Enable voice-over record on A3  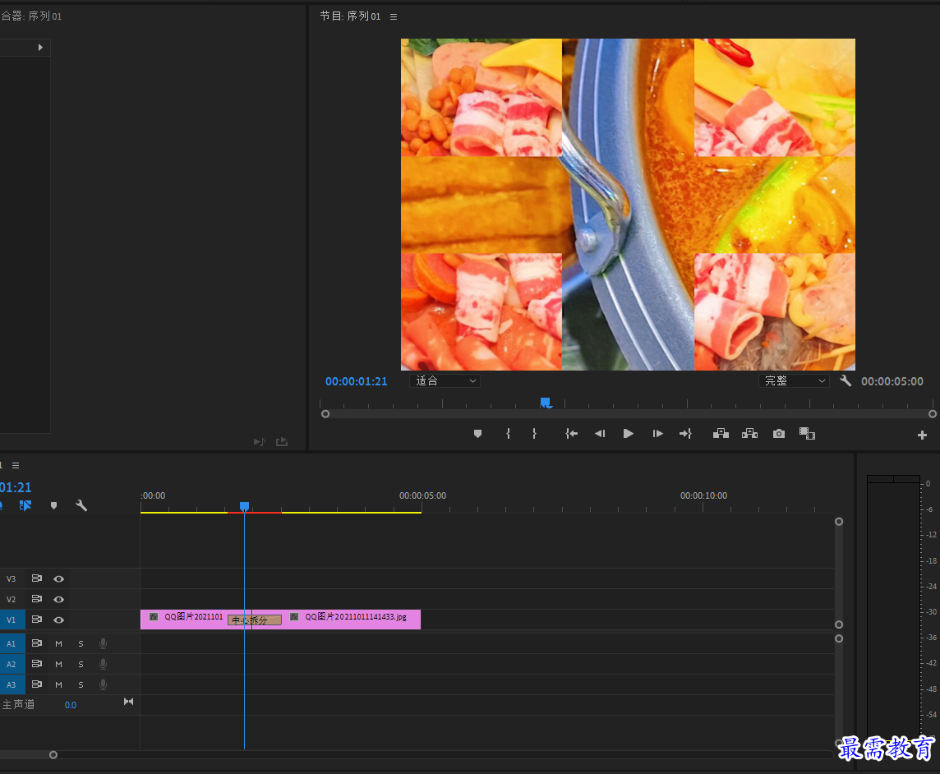click(103, 684)
